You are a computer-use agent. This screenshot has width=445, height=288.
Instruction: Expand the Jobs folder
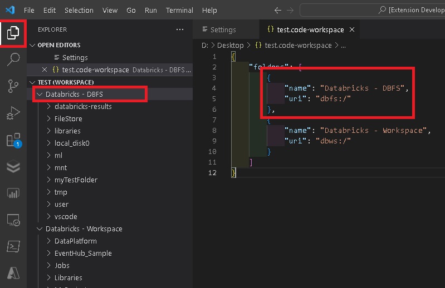[49, 265]
